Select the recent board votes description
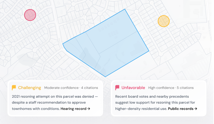This screenshot has height=124, width=214. point(156,103)
